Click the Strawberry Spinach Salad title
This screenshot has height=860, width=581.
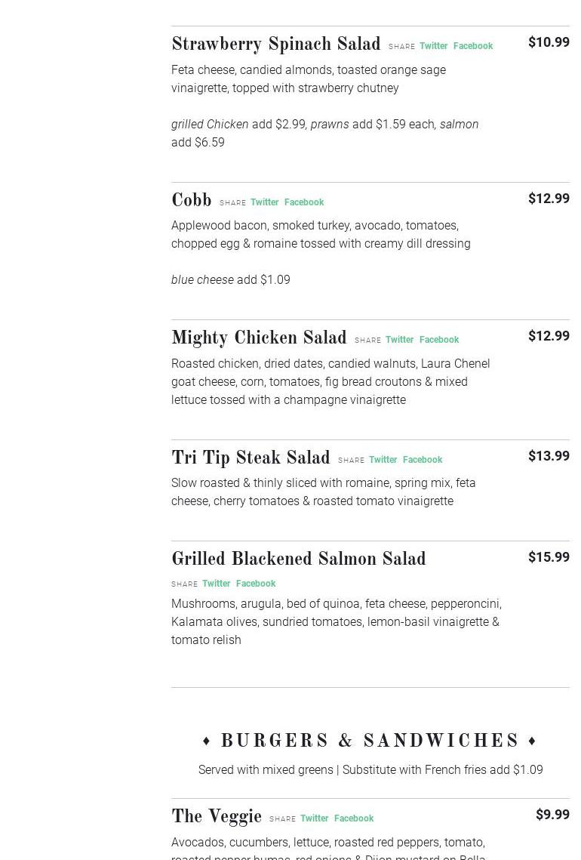click(x=275, y=45)
